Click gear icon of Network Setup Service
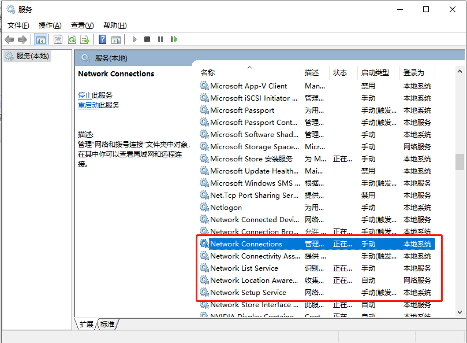The width and height of the screenshot is (467, 343). tap(204, 292)
